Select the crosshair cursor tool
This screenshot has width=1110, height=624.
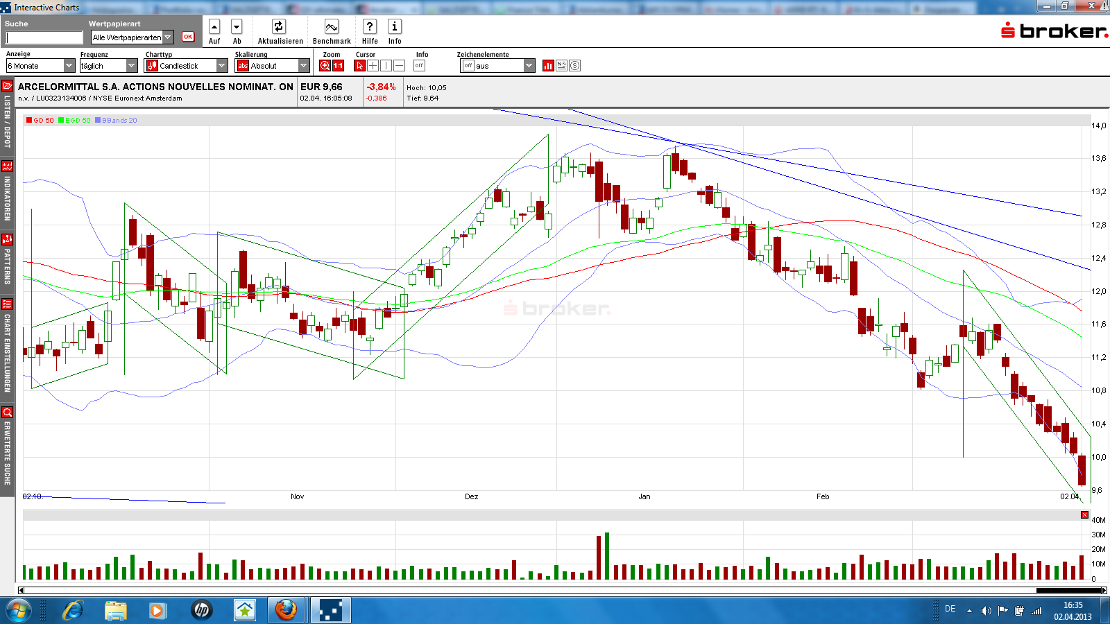(372, 64)
